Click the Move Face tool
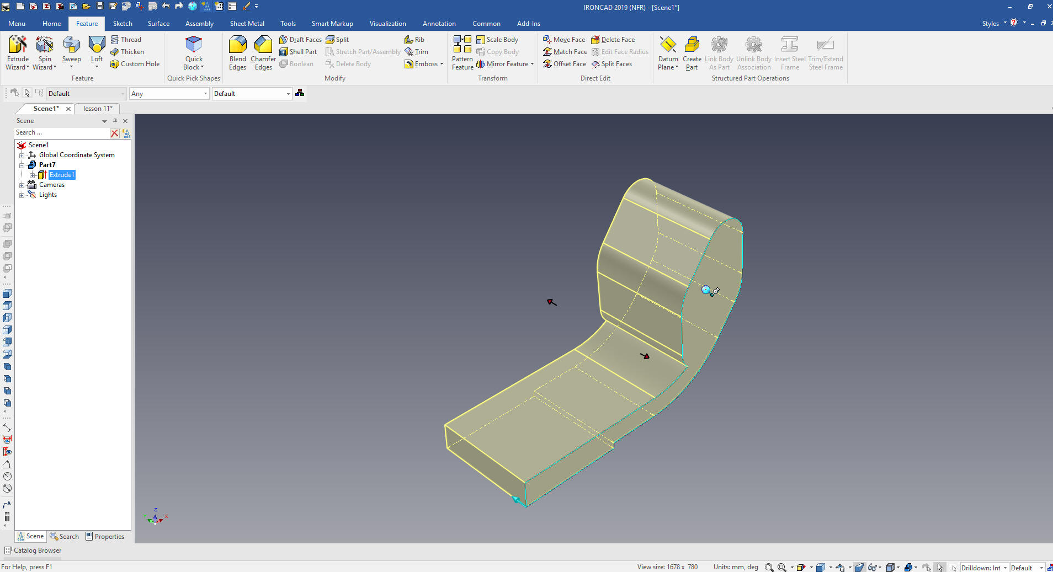This screenshot has width=1053, height=572. [x=564, y=40]
